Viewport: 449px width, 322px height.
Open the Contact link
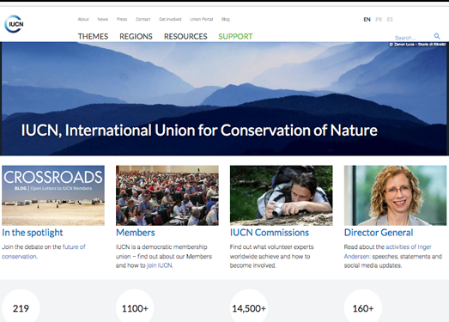pyautogui.click(x=143, y=19)
